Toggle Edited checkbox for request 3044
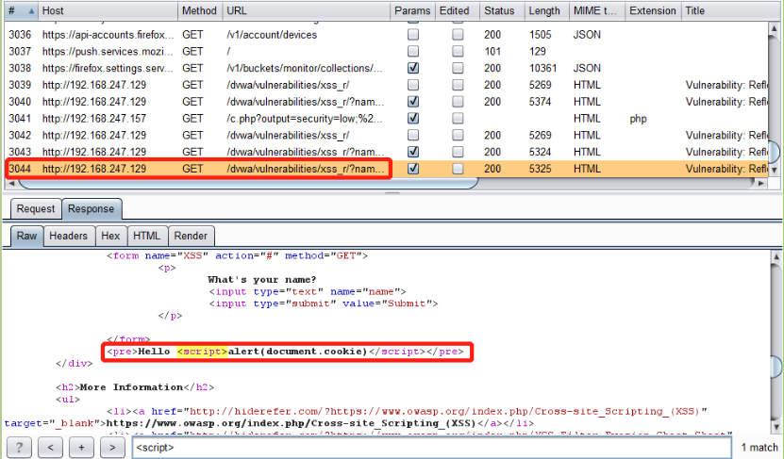This screenshot has width=784, height=459. 458,169
